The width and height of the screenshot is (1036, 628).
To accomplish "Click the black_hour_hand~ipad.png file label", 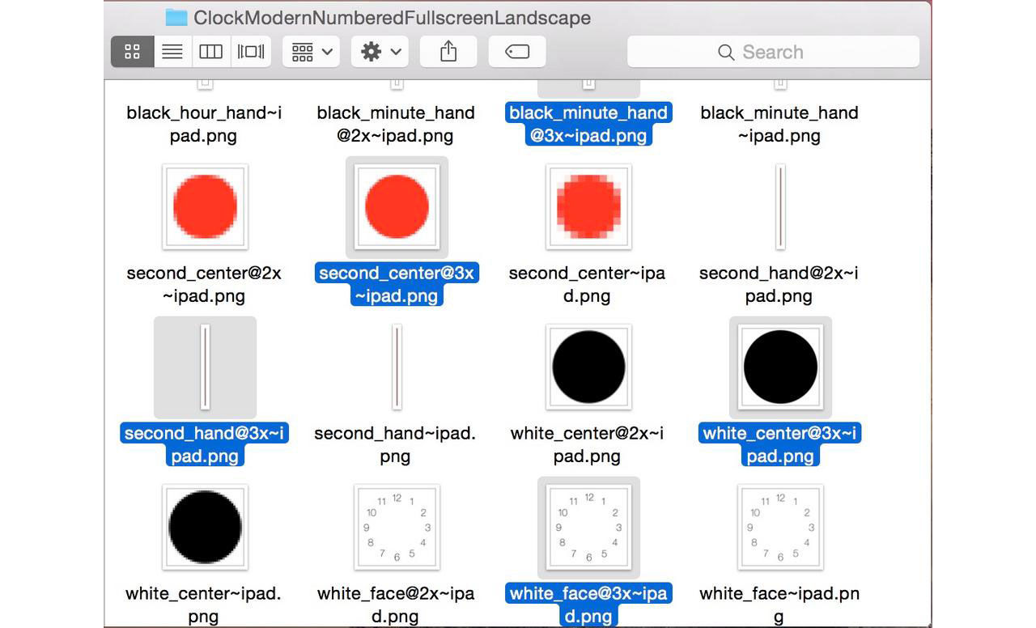I will pyautogui.click(x=203, y=124).
